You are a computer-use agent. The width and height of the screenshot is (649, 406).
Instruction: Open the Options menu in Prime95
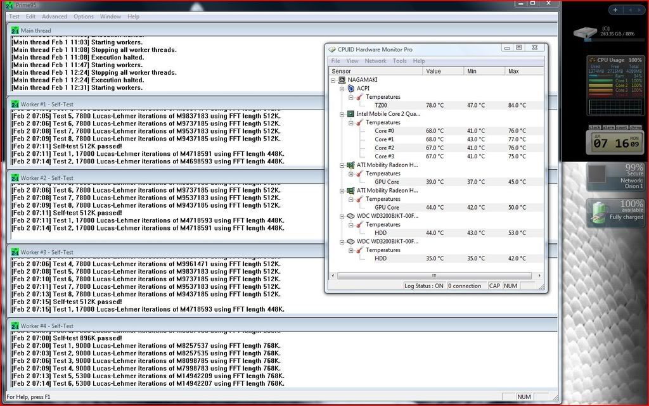coord(84,16)
